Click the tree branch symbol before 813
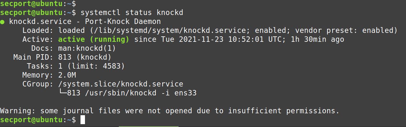 tap(63, 93)
